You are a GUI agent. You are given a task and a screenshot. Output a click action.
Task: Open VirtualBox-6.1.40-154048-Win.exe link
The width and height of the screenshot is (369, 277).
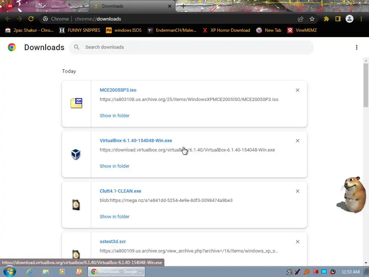(136, 141)
